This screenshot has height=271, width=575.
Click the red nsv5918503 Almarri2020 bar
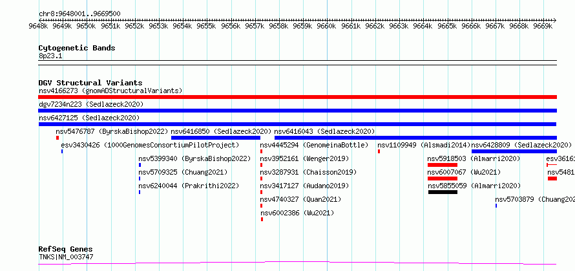coord(443,165)
